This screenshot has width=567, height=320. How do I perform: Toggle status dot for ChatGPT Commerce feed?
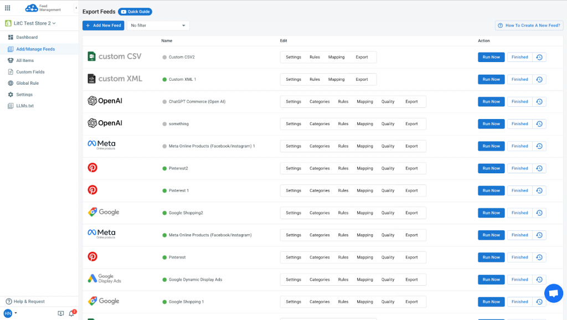point(164,102)
